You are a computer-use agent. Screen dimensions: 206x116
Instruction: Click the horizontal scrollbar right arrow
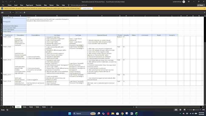[x=203, y=107]
